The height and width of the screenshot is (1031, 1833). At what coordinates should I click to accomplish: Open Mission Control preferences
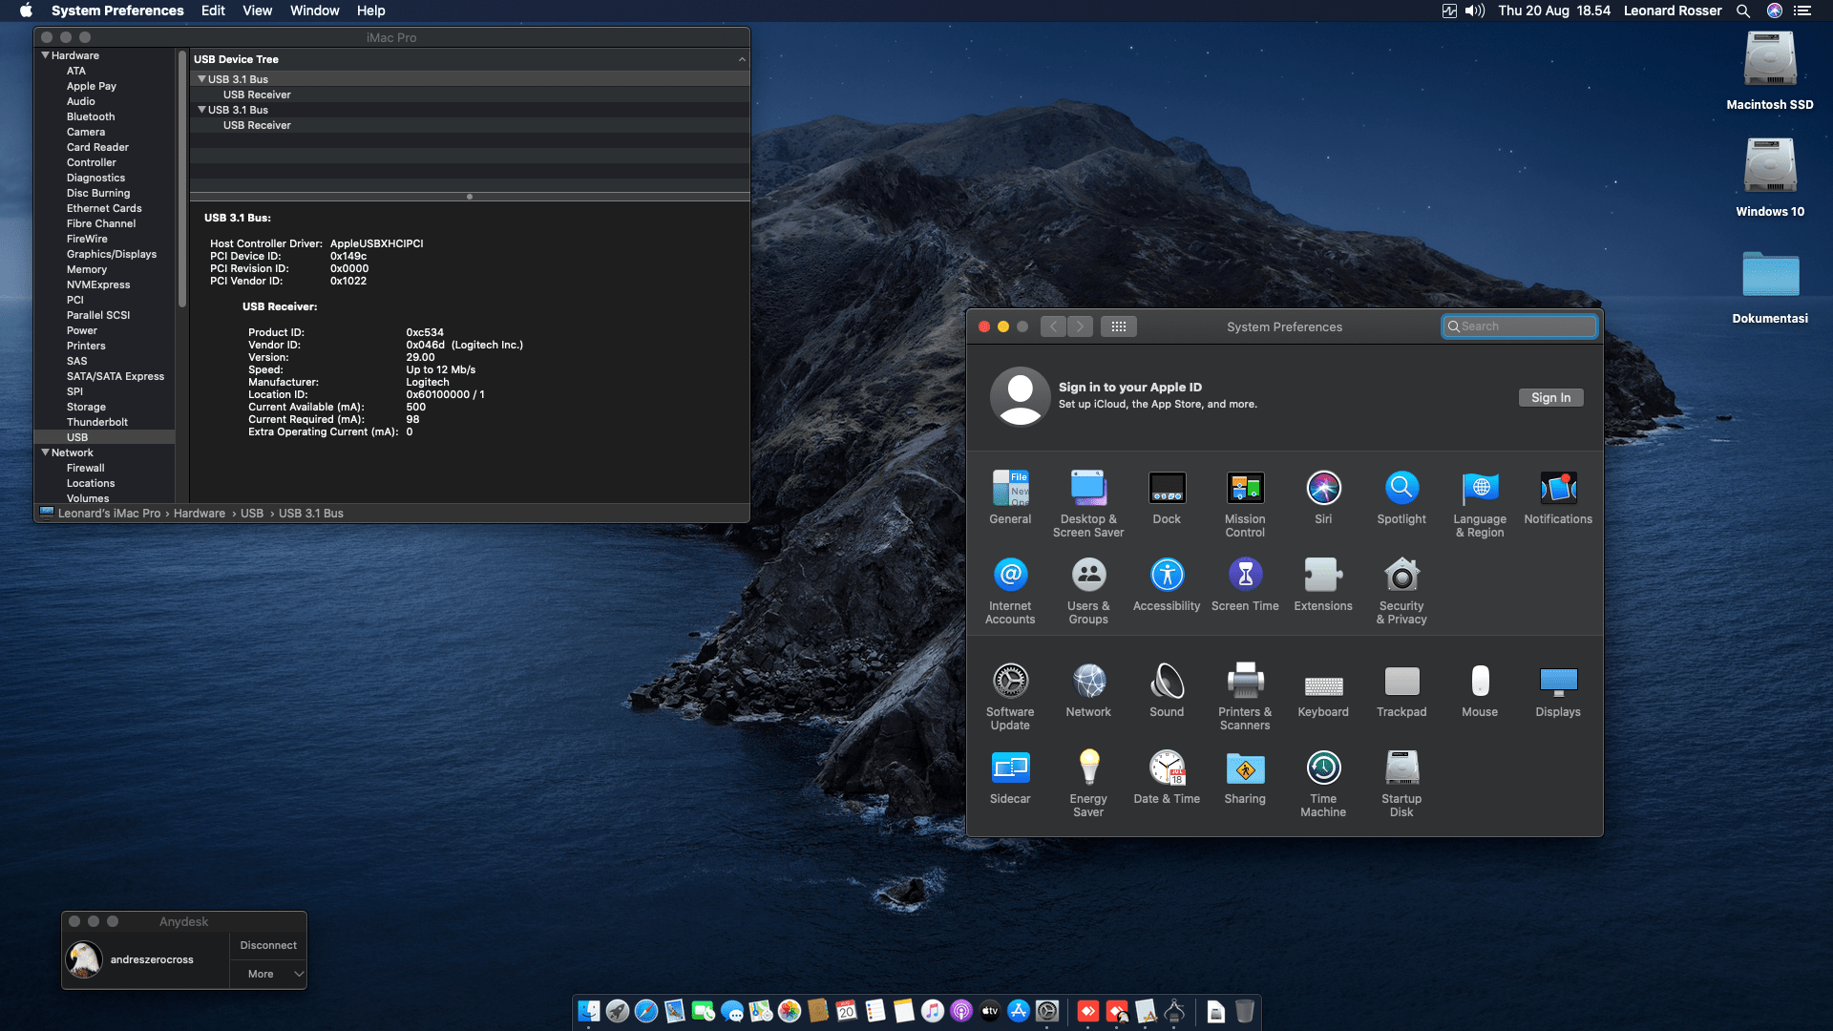[1245, 489]
